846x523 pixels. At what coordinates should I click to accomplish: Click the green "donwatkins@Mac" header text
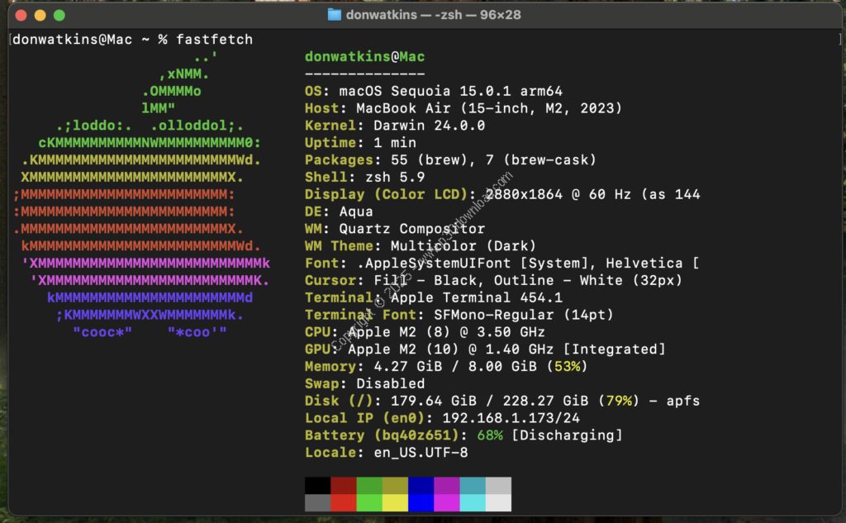[364, 57]
